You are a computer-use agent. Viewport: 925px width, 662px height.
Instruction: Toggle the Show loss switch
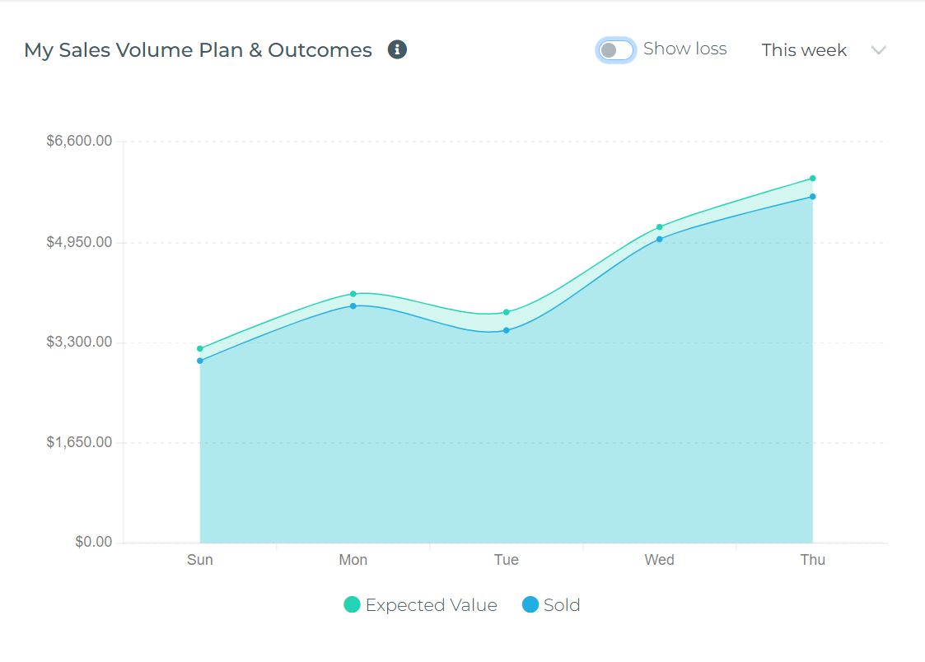(616, 50)
